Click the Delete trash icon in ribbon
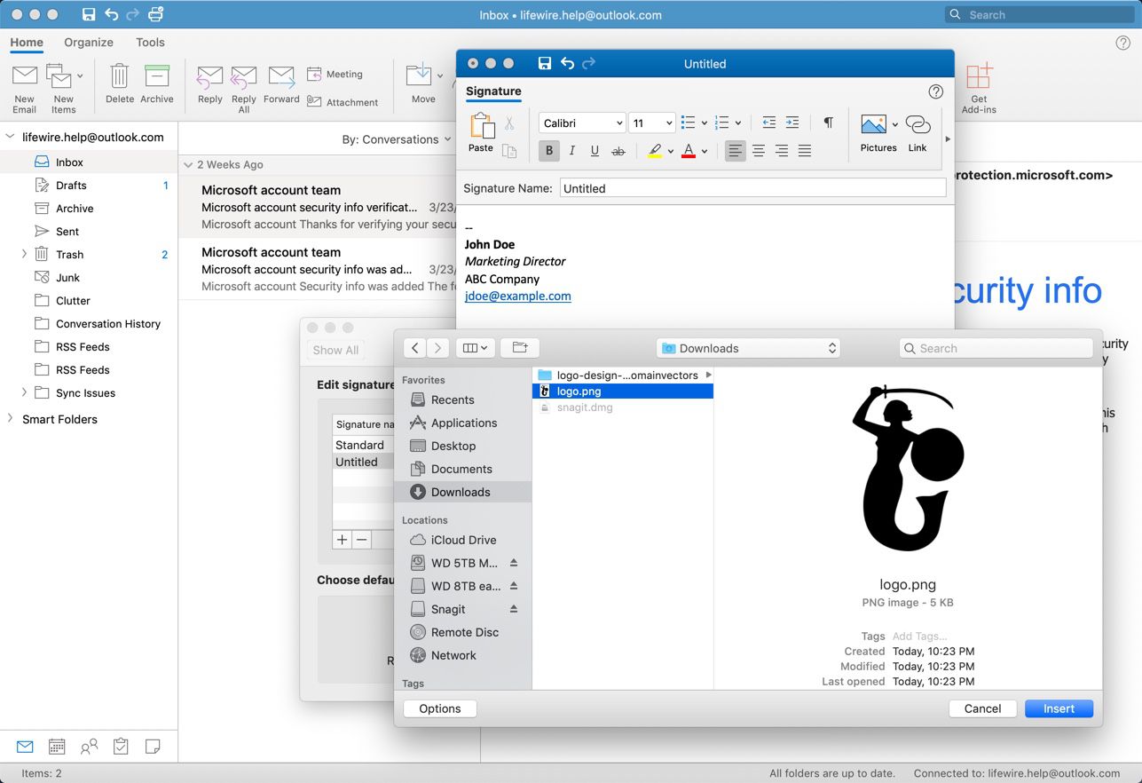The height and width of the screenshot is (783, 1142). pos(119,76)
